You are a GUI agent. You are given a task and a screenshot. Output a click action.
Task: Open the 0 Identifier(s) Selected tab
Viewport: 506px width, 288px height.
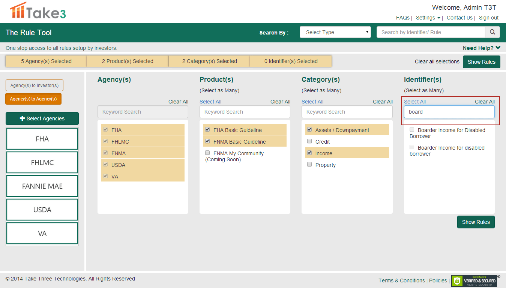291,61
